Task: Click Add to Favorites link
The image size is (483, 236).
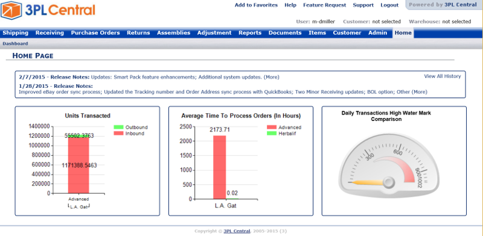Action: 256,5
